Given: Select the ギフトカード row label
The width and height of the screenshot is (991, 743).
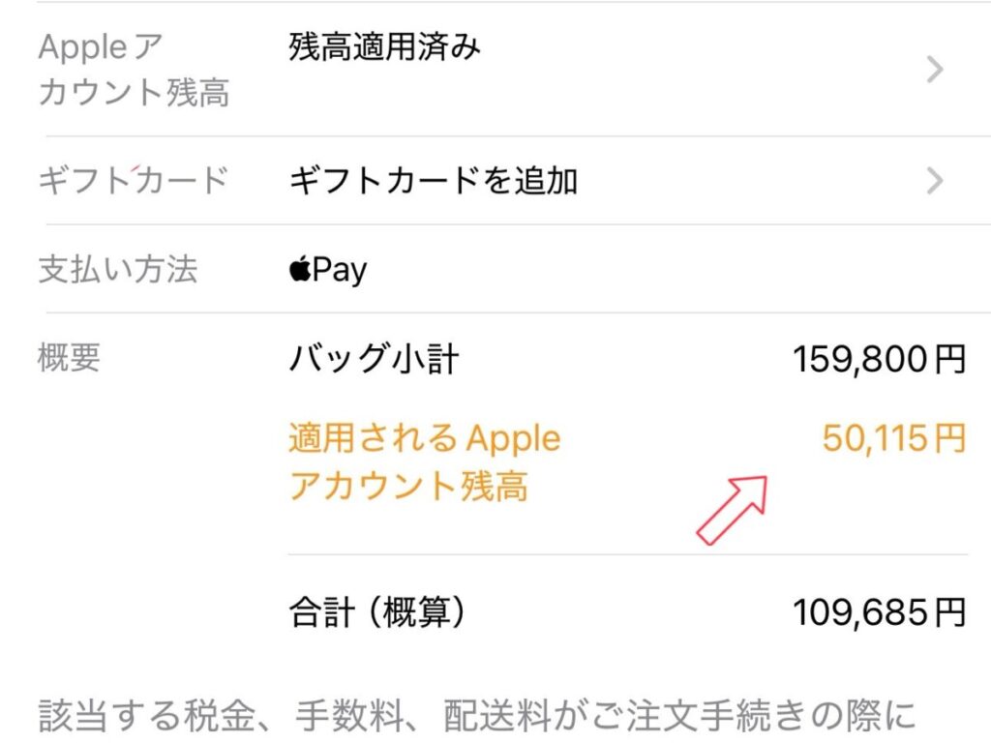Looking at the screenshot, I should coord(134,181).
